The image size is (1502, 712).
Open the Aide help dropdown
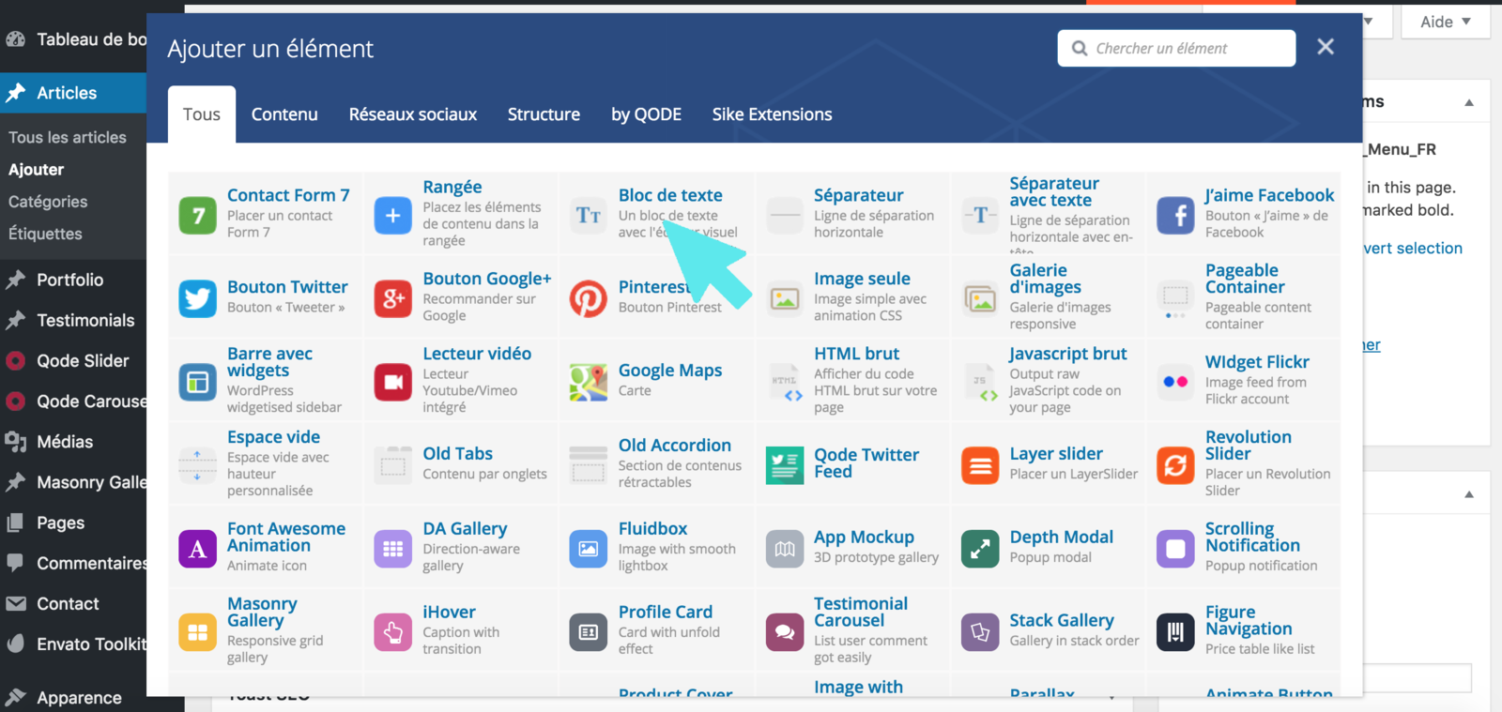(x=1446, y=22)
